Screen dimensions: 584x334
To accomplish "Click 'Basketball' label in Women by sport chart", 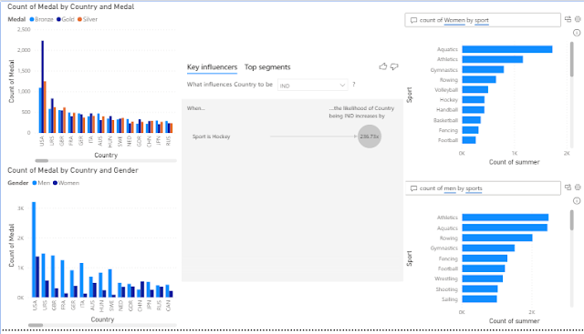I will pos(445,120).
